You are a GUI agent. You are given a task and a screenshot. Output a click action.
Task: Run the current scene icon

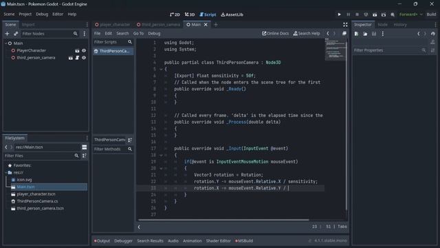point(375,14)
